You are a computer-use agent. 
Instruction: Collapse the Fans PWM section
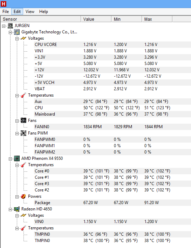(x=17, y=133)
